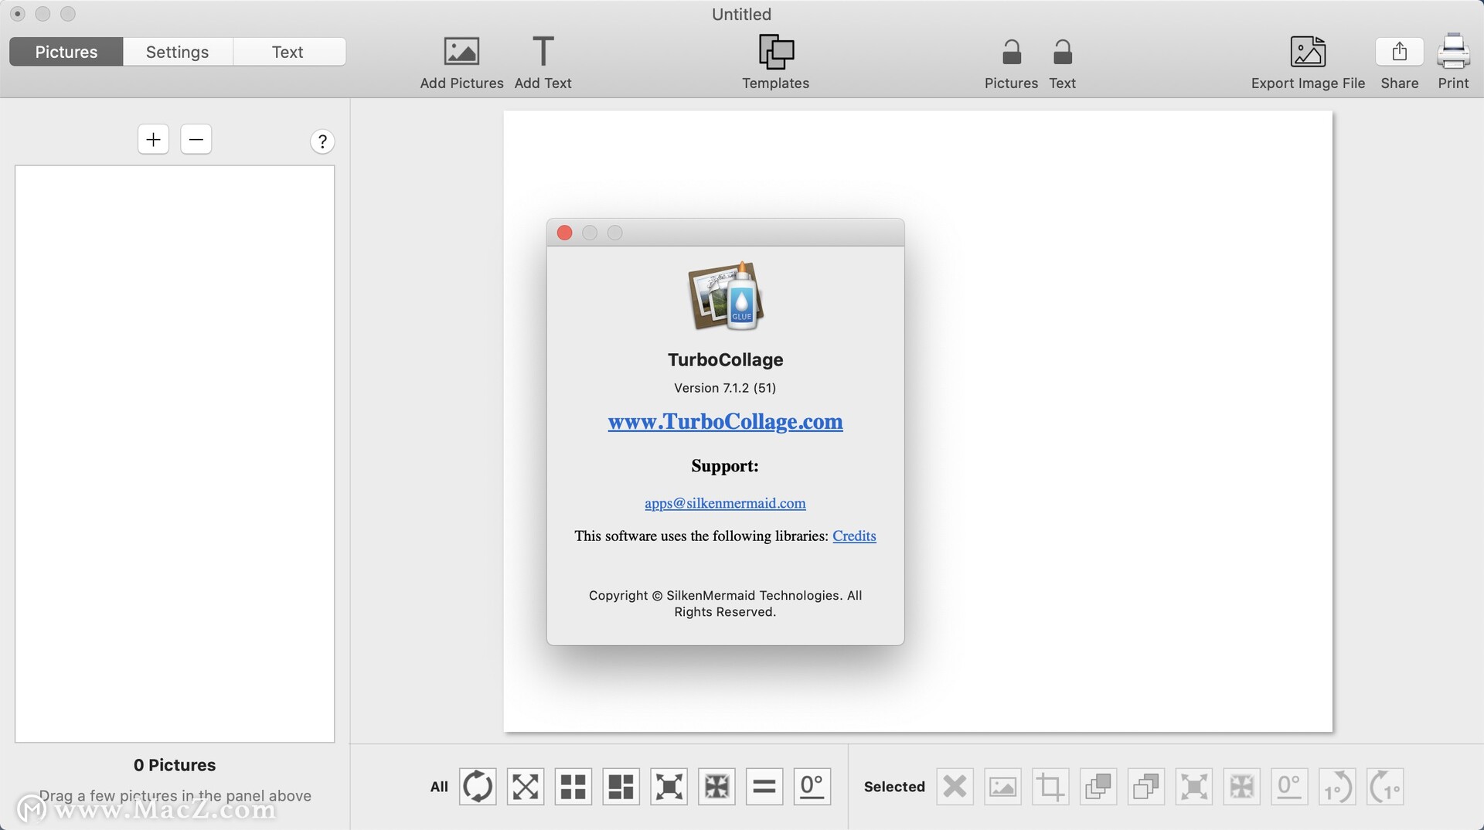This screenshot has height=830, width=1484.
Task: Rotate selected counterclockwise by 1 degree
Action: [x=1337, y=787]
